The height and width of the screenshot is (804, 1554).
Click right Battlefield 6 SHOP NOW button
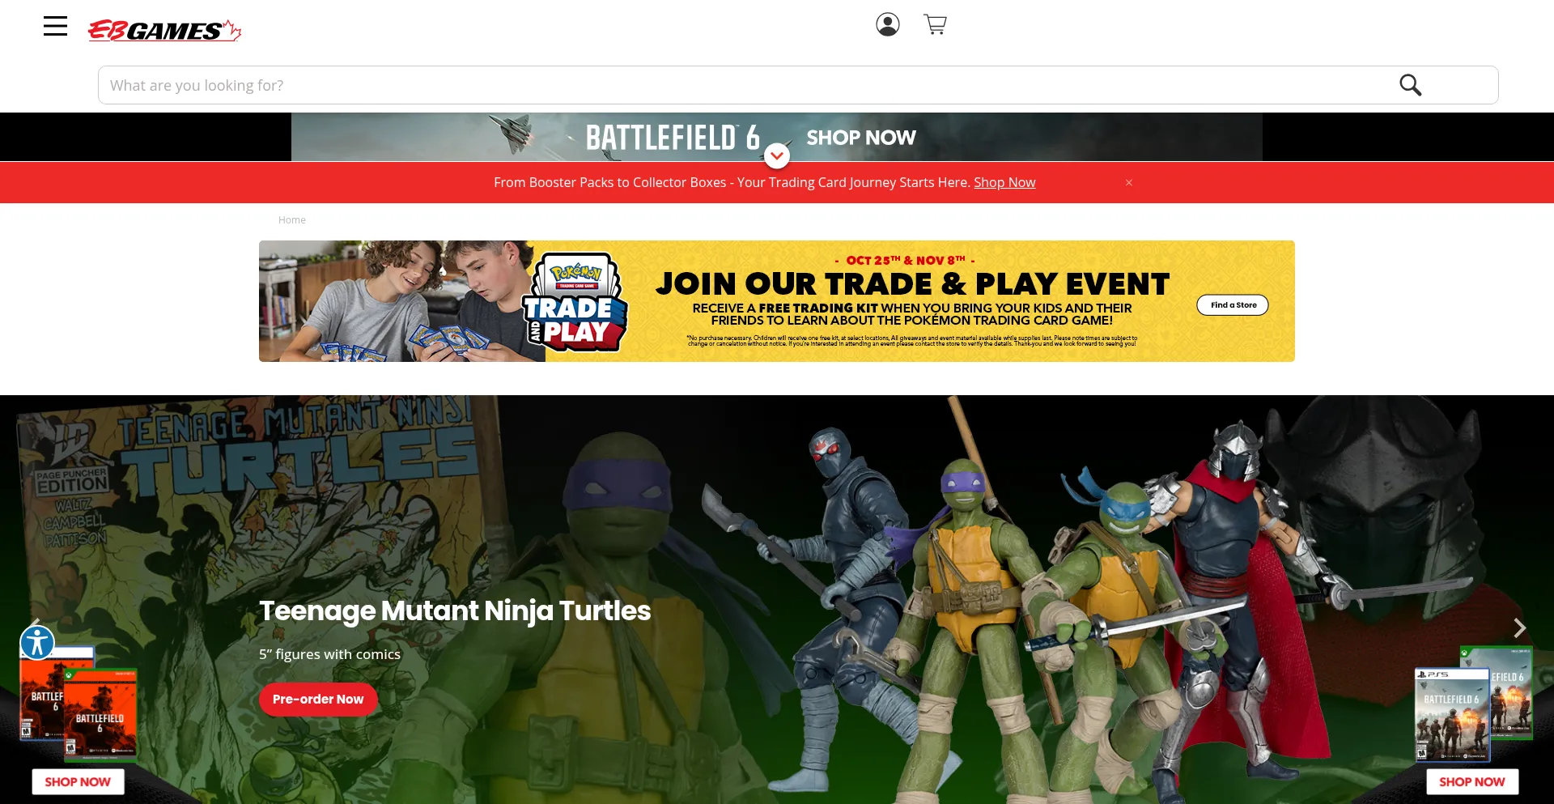point(1471,782)
